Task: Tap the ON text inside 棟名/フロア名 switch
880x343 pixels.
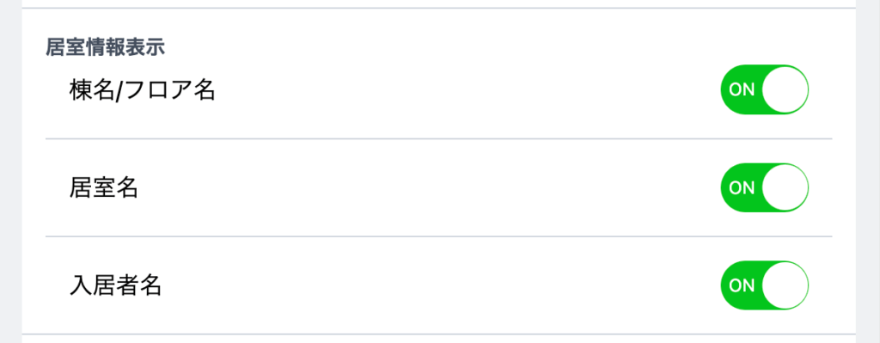Action: point(742,89)
